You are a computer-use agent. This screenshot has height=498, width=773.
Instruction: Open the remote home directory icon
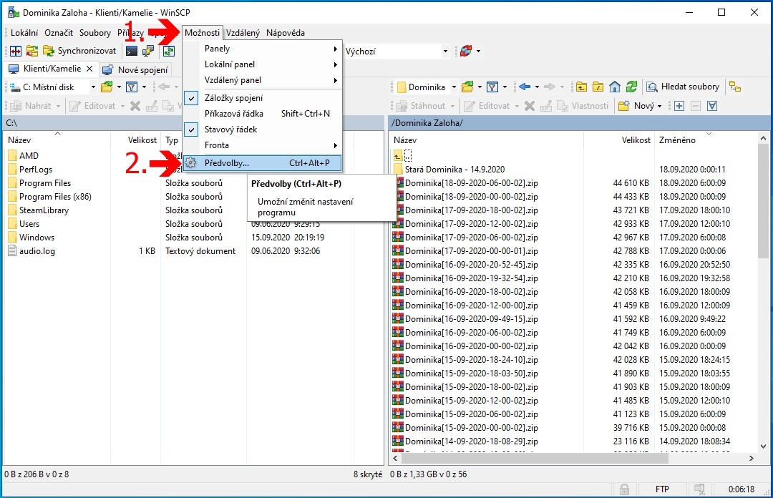tap(615, 87)
